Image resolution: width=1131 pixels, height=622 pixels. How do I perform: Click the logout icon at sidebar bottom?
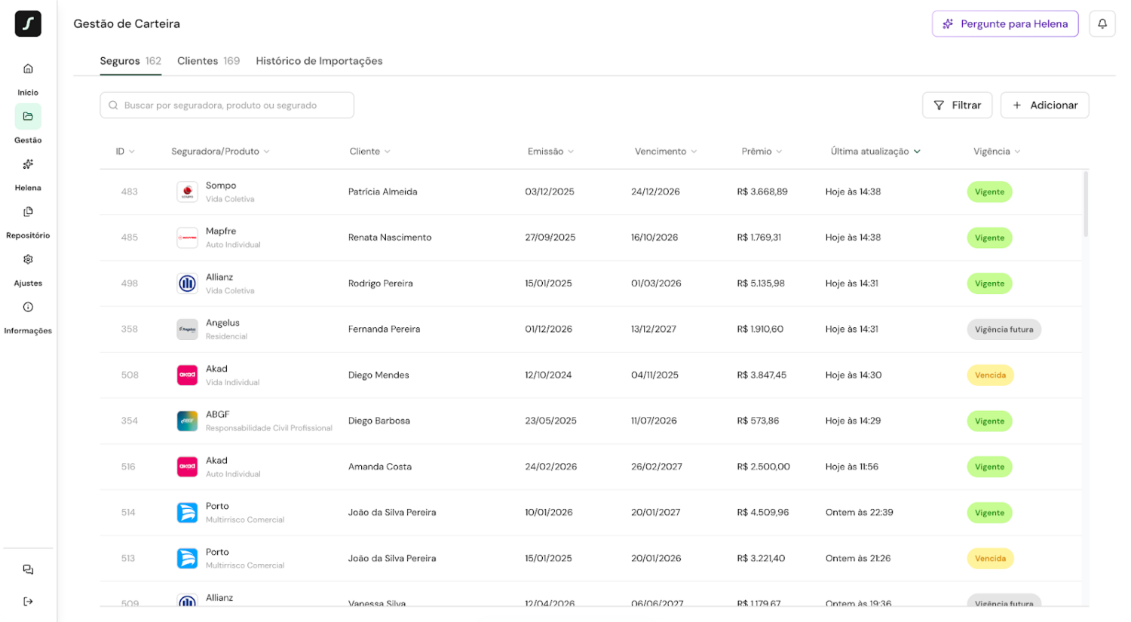tap(28, 602)
